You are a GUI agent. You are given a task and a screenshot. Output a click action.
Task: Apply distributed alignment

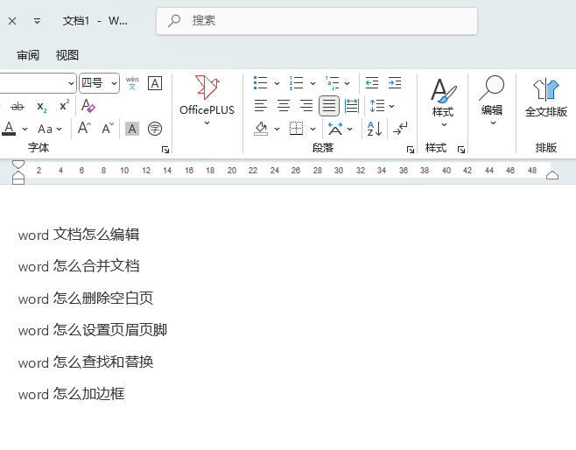[352, 106]
